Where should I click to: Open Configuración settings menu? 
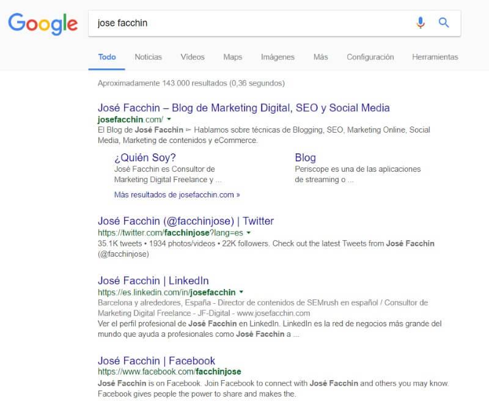370,57
